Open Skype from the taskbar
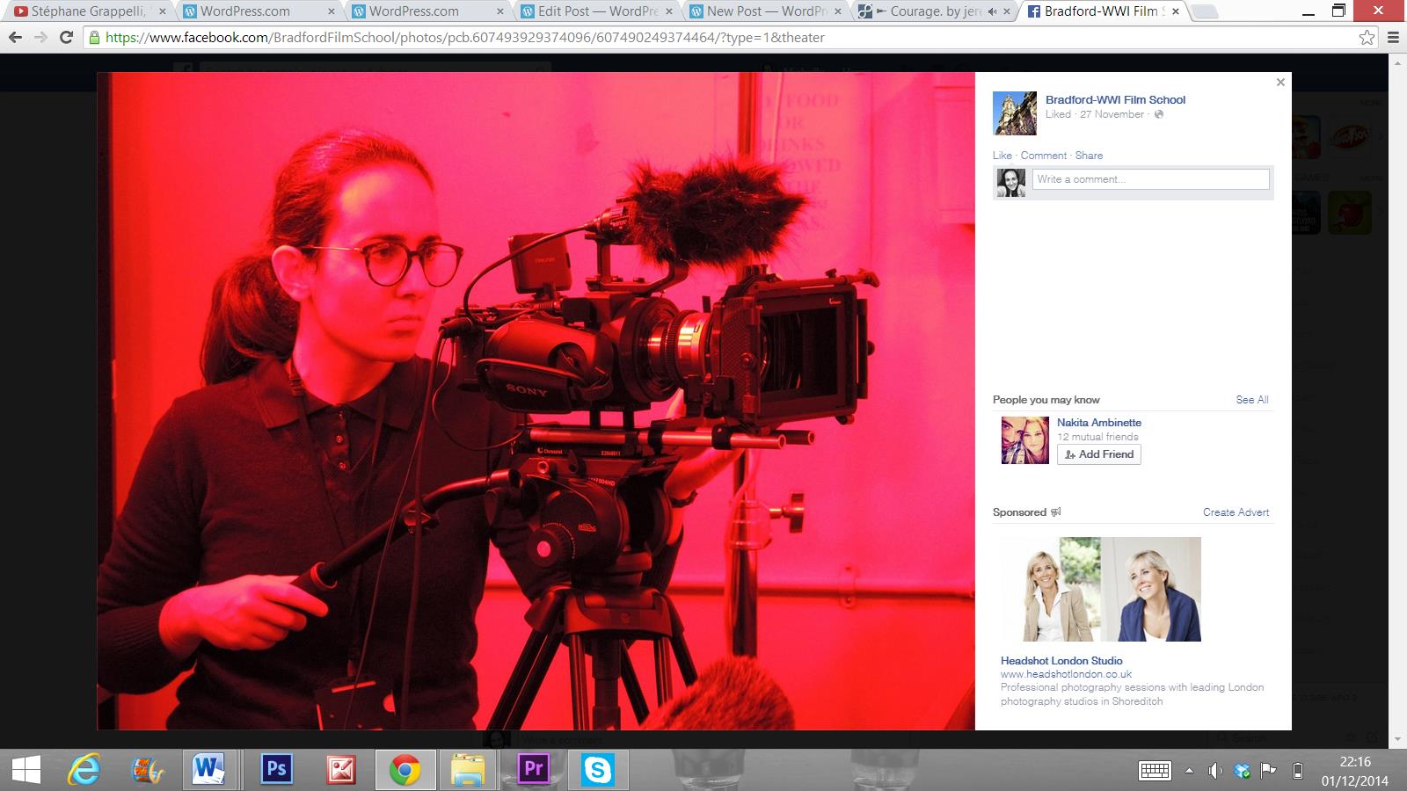Viewport: 1407px width, 791px height. pyautogui.click(x=598, y=770)
